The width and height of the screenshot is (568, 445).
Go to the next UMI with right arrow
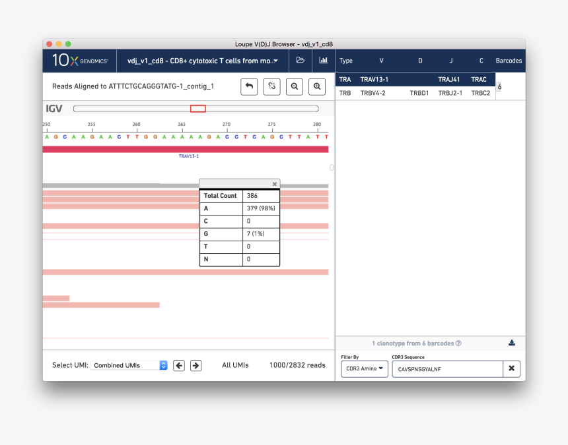[195, 365]
